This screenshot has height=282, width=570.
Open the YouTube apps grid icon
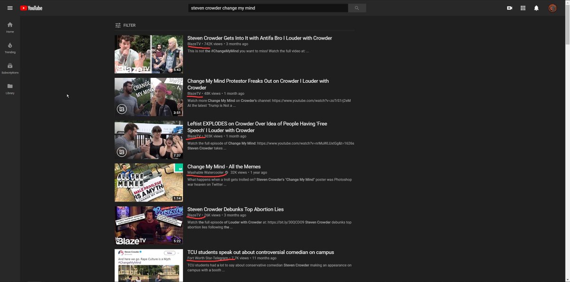523,8
